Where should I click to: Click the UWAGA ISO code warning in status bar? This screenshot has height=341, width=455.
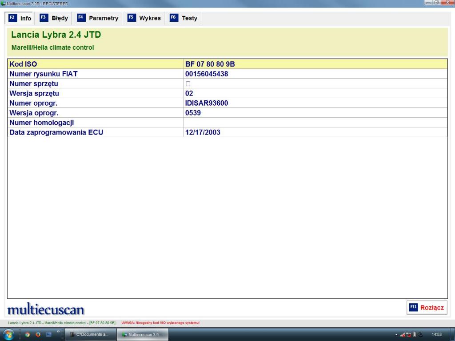[x=160, y=323]
